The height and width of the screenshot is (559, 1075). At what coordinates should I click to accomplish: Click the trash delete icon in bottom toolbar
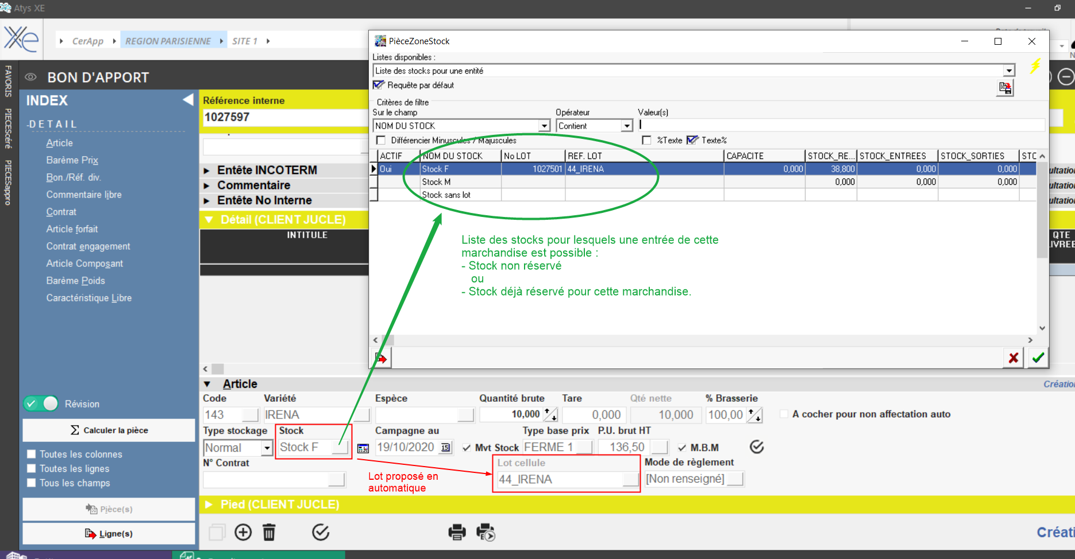[269, 533]
